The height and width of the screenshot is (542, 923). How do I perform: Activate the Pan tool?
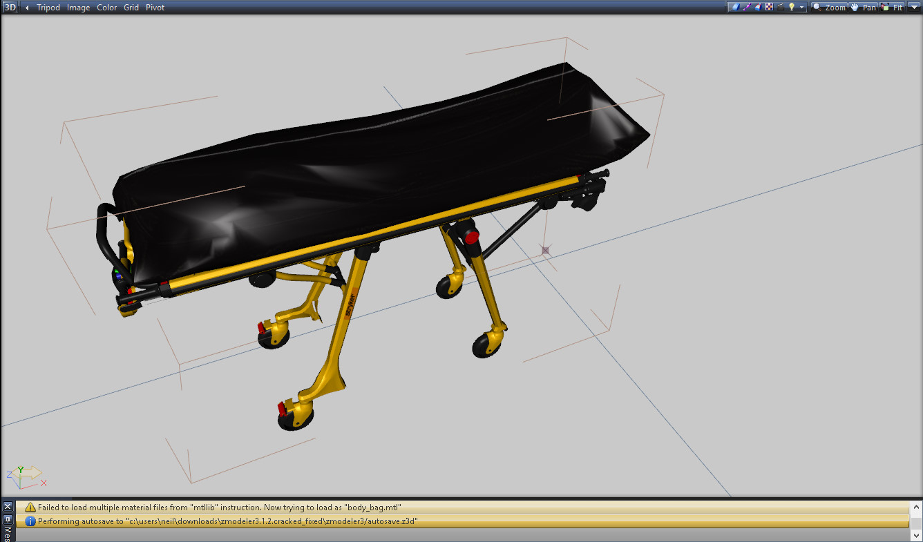pos(863,7)
